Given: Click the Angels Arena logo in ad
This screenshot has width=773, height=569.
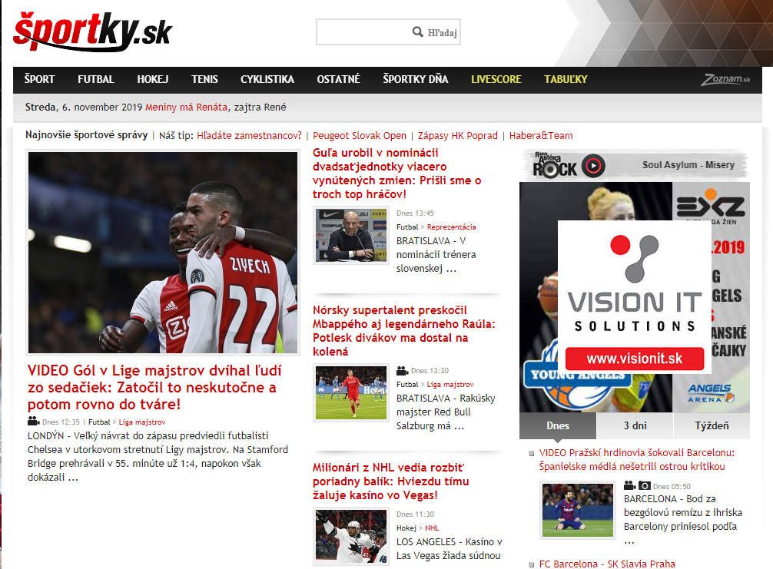Looking at the screenshot, I should coord(711,392).
